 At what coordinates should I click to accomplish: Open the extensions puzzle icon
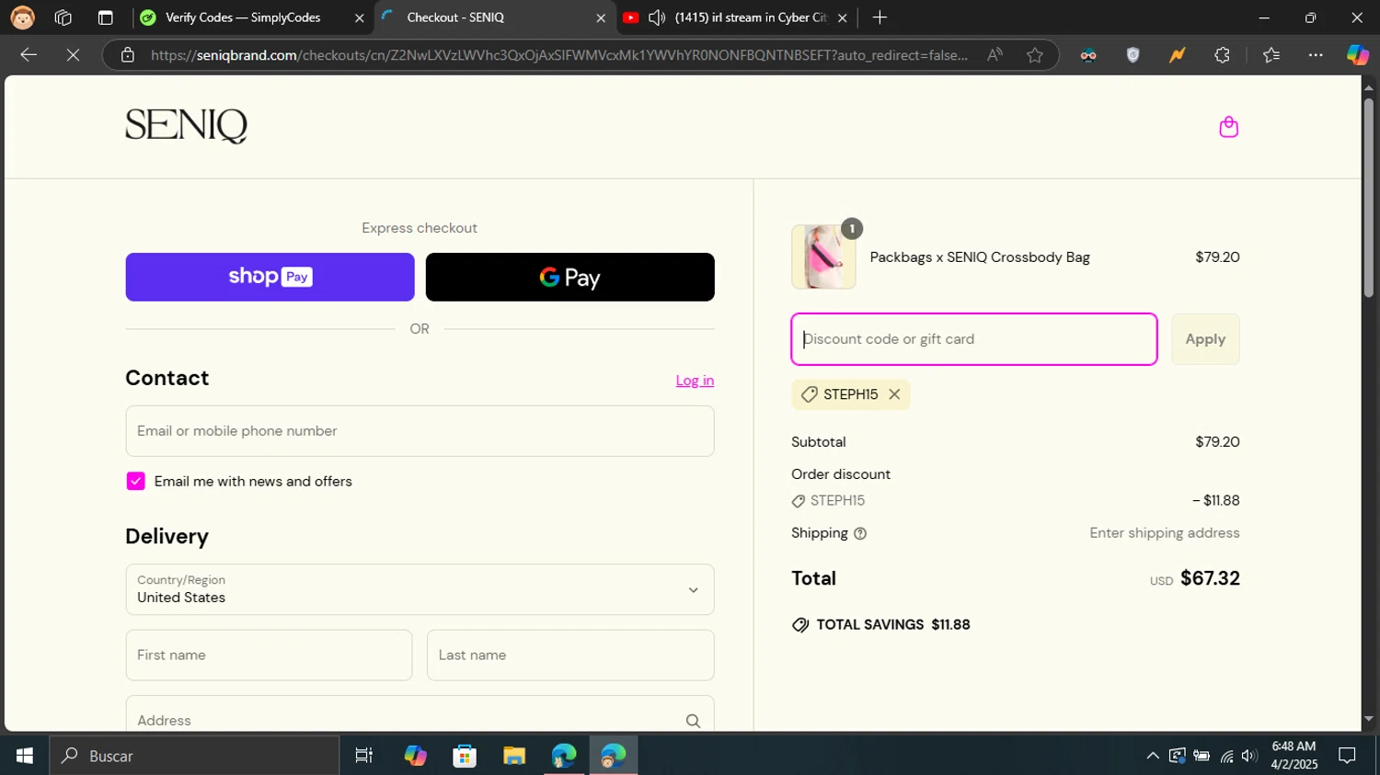coord(1222,55)
